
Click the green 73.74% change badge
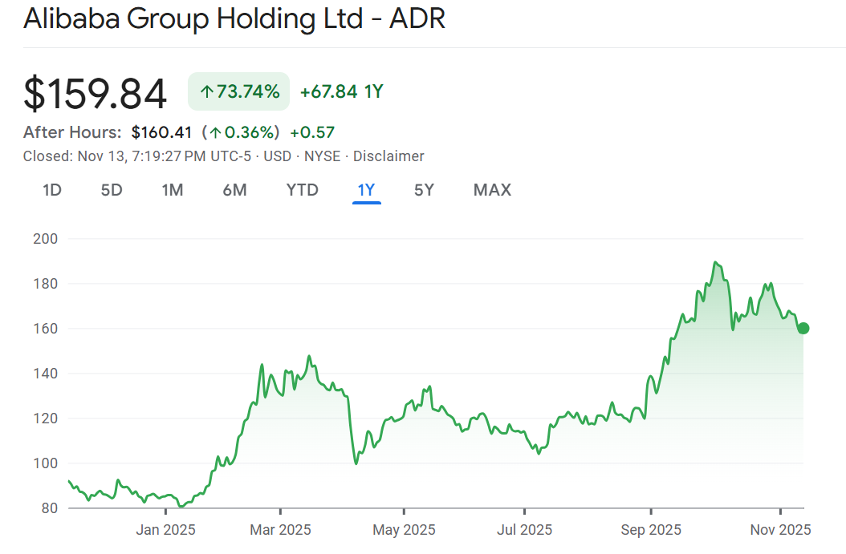click(238, 92)
